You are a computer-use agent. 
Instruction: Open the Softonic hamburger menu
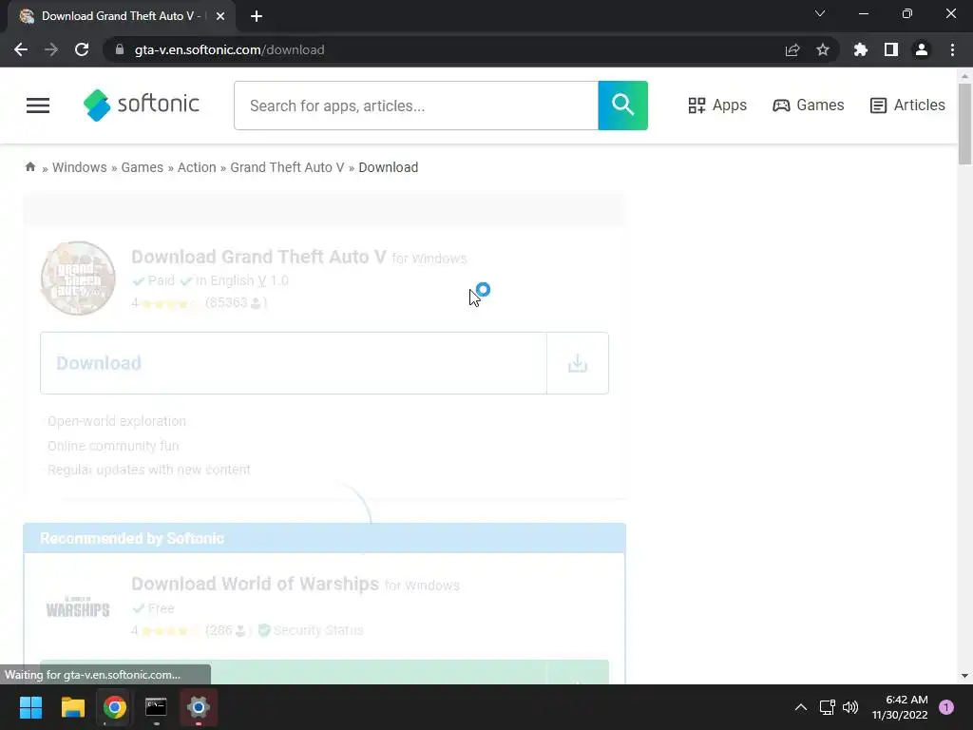(38, 106)
